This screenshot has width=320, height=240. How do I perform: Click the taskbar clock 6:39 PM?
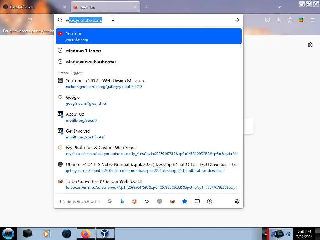click(304, 234)
